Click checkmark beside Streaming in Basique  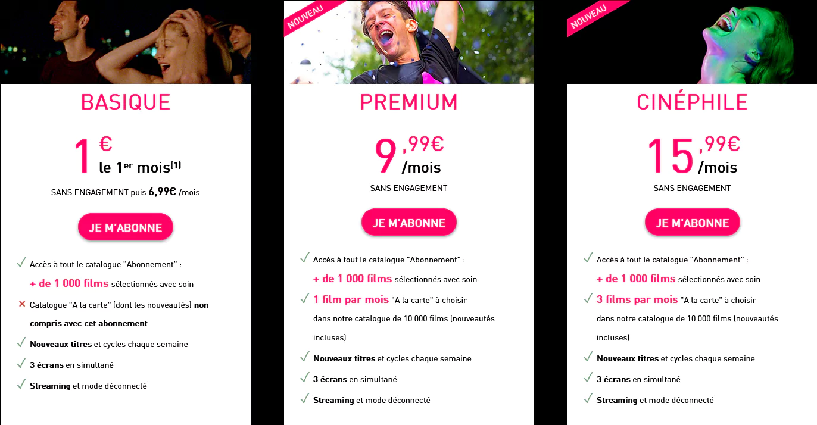[x=21, y=384]
